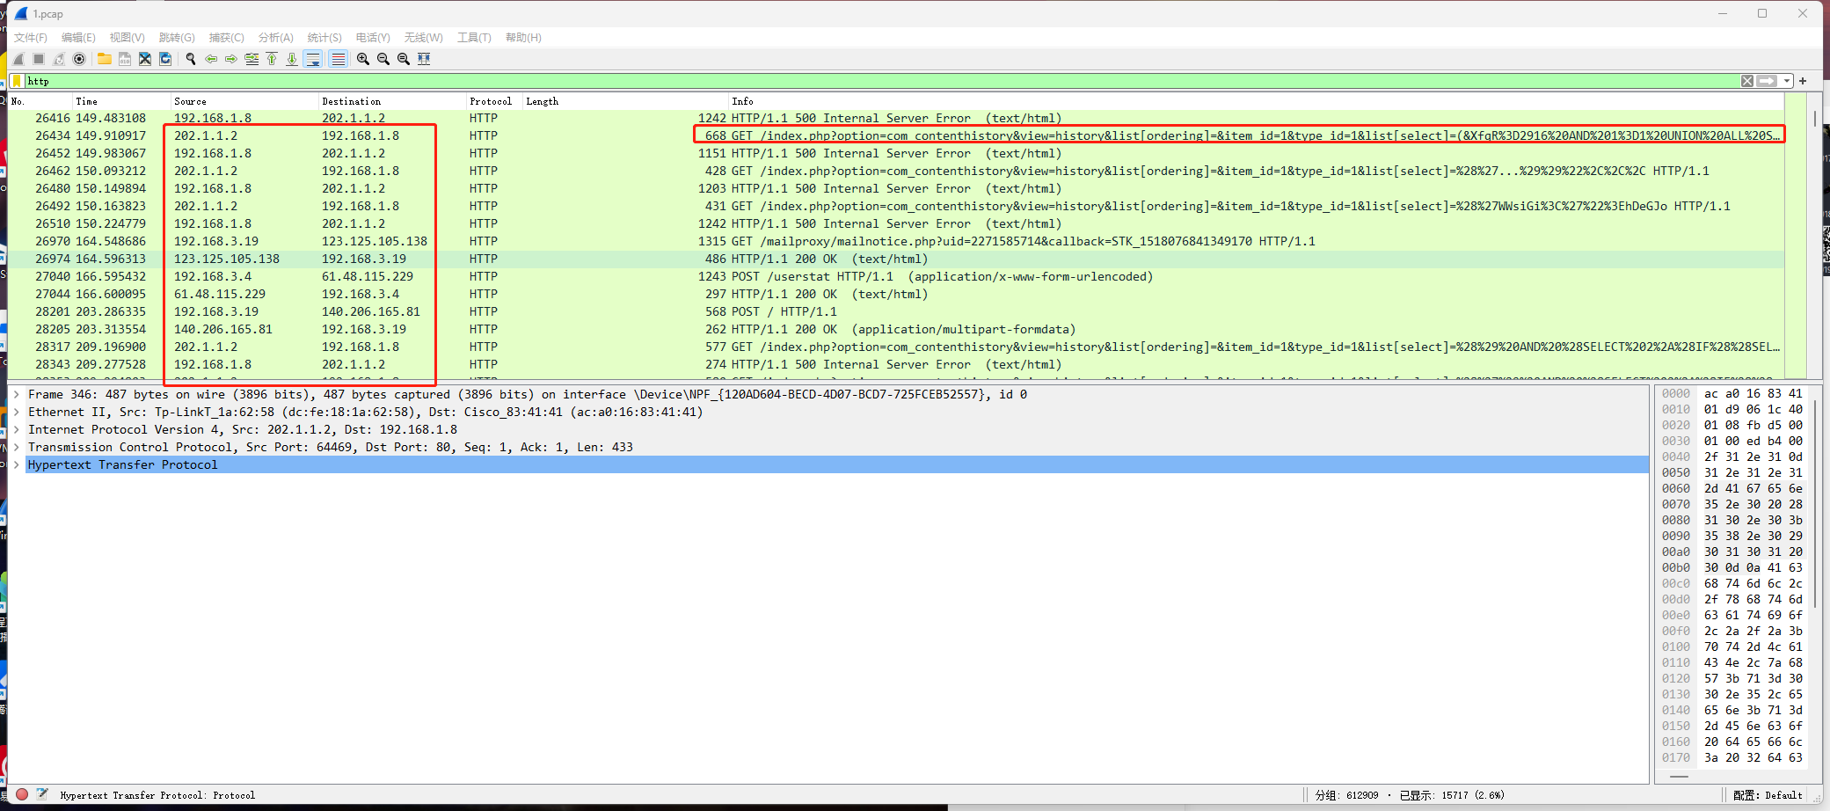Add a display filter button with plus
This screenshot has height=811, width=1830.
tap(1803, 81)
